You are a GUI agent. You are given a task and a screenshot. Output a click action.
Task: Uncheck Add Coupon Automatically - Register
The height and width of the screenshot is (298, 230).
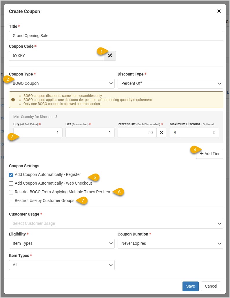[11, 175]
